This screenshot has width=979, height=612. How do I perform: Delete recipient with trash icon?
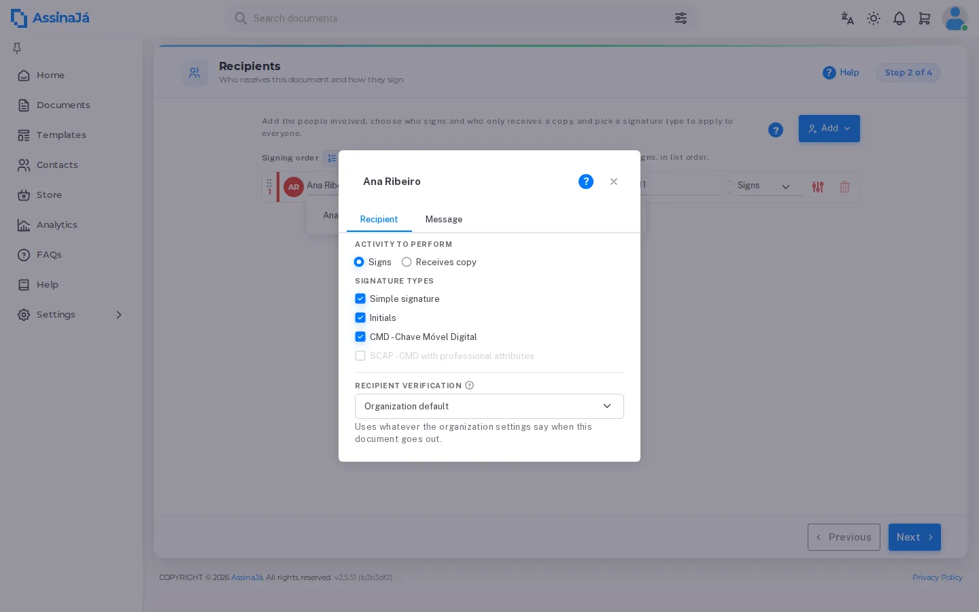pyautogui.click(x=844, y=187)
